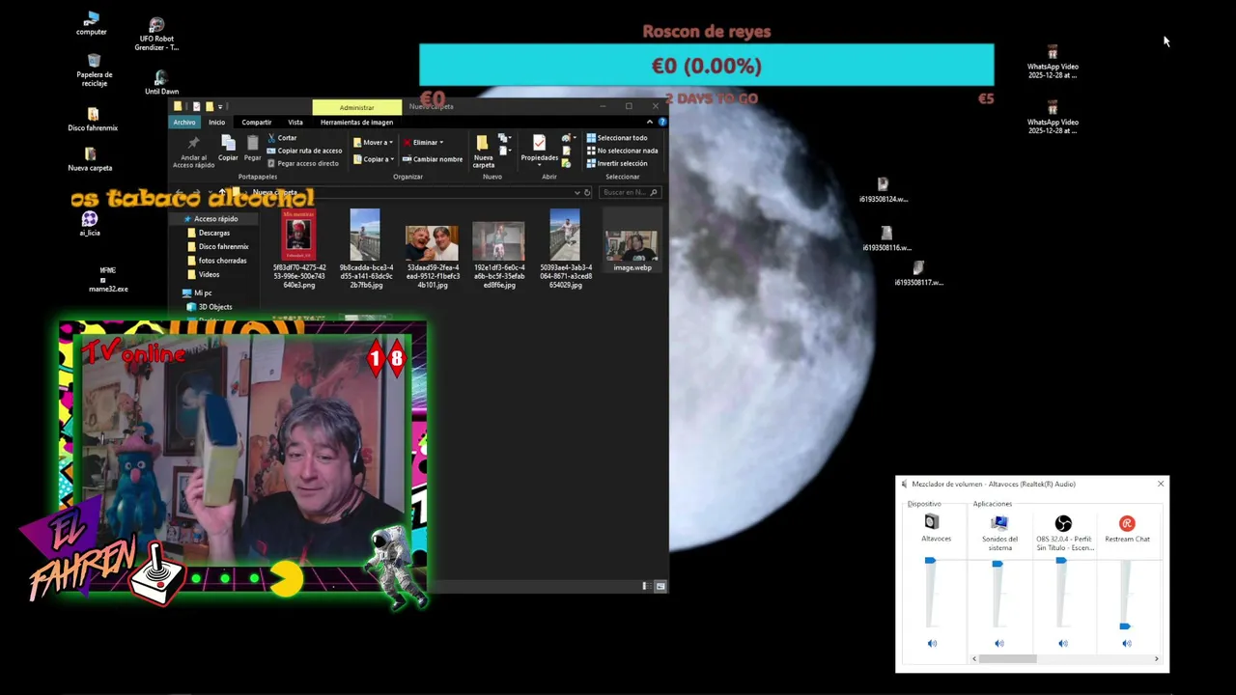This screenshot has height=695, width=1236.
Task: Click Restream Chat icon in mixer
Action: (x=1127, y=523)
